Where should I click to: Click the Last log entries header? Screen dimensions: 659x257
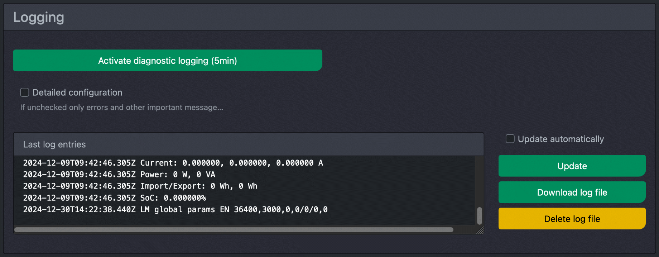click(x=54, y=144)
